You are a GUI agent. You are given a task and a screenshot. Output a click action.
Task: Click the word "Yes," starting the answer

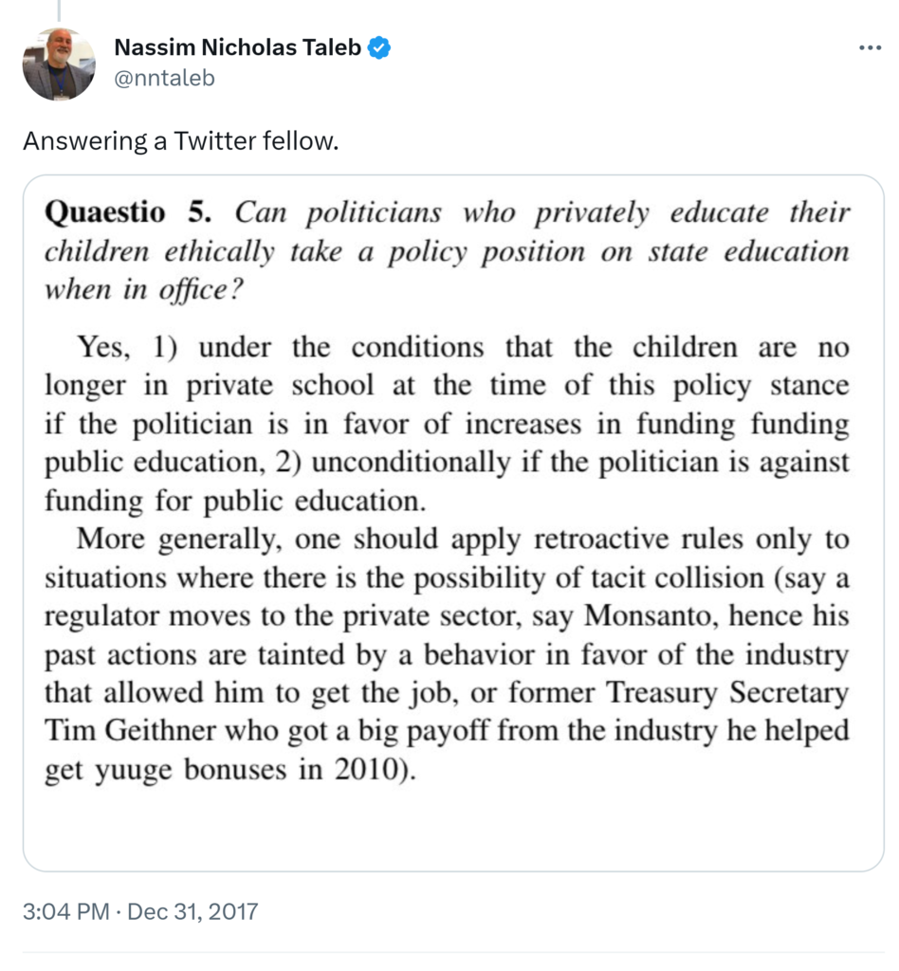click(102, 347)
